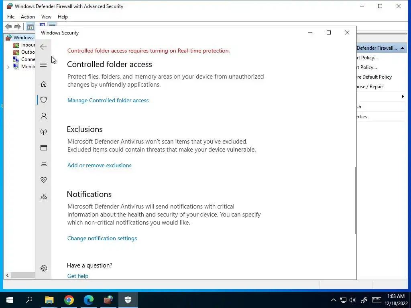
Task: Open the Home section in Windows Security sidebar
Action: point(43,84)
